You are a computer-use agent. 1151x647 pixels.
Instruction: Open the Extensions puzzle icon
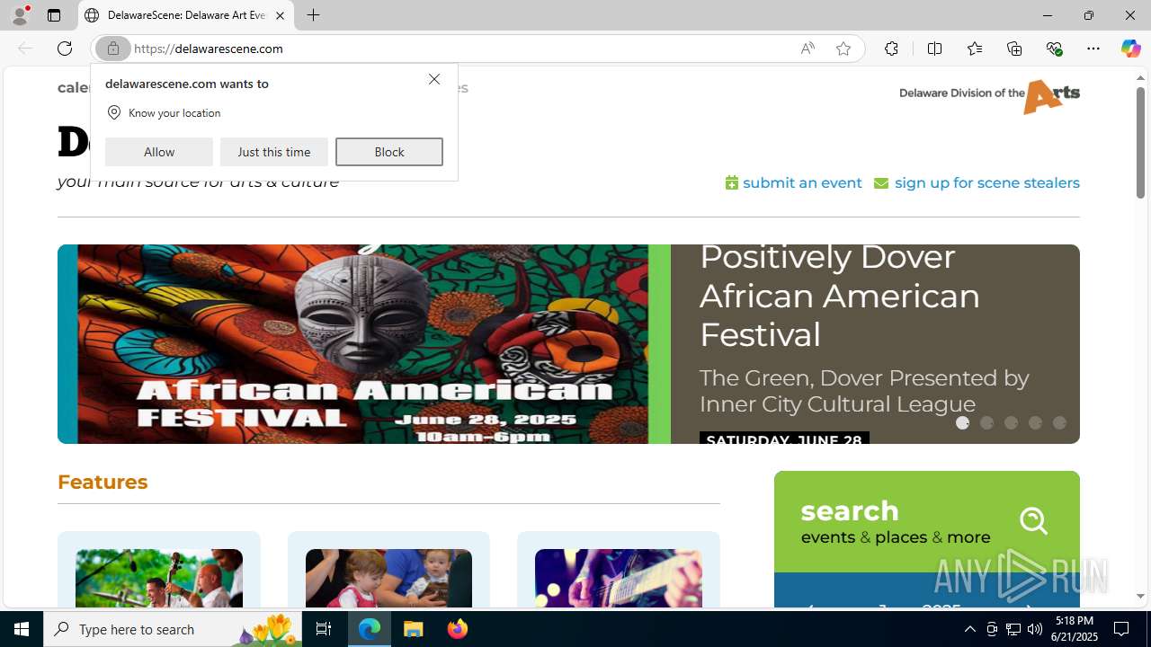891,49
